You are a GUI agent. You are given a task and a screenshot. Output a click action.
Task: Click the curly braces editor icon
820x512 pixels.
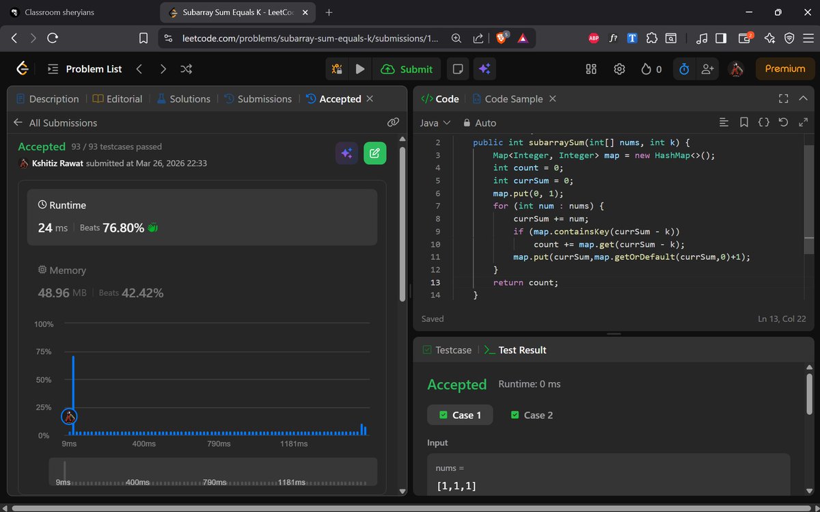coord(764,122)
